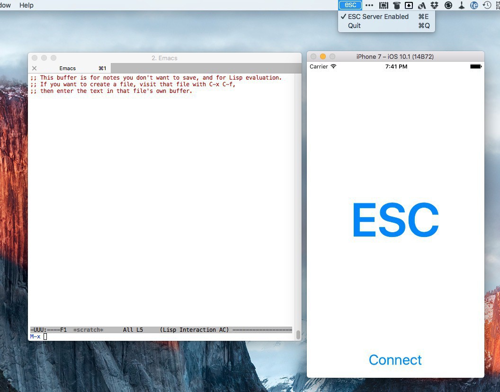Toggle ESC Server Enabled menu item

(x=386, y=17)
